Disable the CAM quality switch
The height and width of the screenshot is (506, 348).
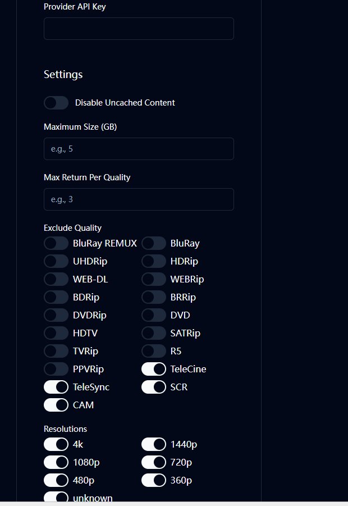[x=56, y=405]
